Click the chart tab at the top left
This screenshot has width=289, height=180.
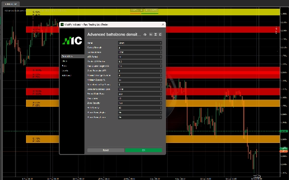[11, 4]
